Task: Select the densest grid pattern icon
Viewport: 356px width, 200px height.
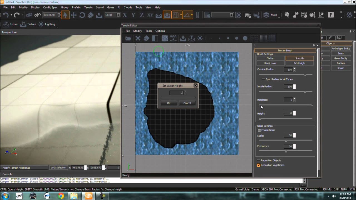Action: click(x=272, y=38)
